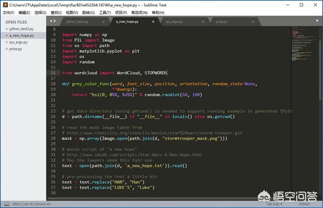Open the 选择(S) menu
This screenshot has width=323, height=208.
click(x=40, y=13)
